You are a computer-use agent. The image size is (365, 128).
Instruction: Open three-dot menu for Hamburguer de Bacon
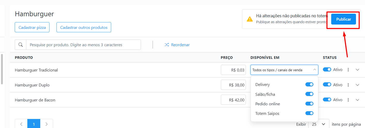348,100
